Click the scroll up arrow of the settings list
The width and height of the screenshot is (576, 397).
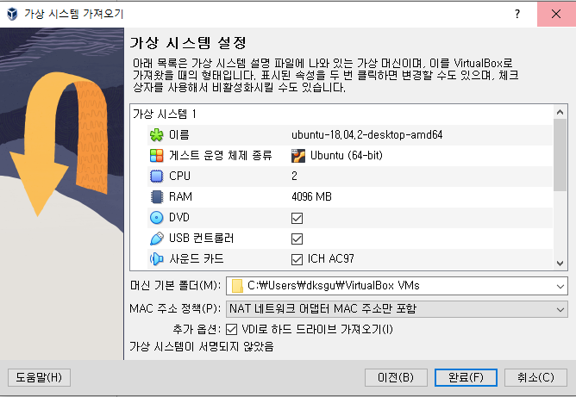click(560, 112)
